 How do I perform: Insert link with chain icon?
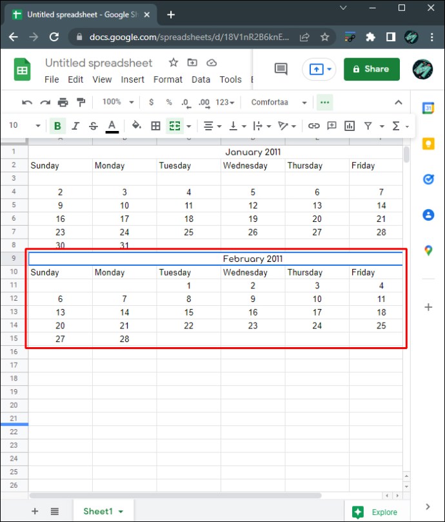coord(313,126)
